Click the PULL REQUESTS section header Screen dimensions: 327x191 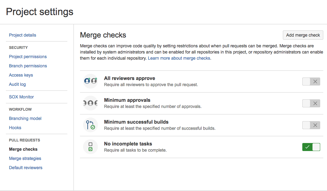[24, 140]
